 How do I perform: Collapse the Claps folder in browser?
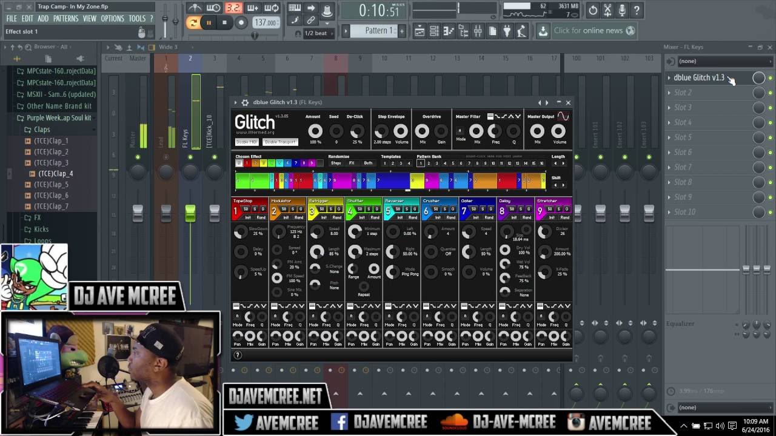pyautogui.click(x=42, y=130)
